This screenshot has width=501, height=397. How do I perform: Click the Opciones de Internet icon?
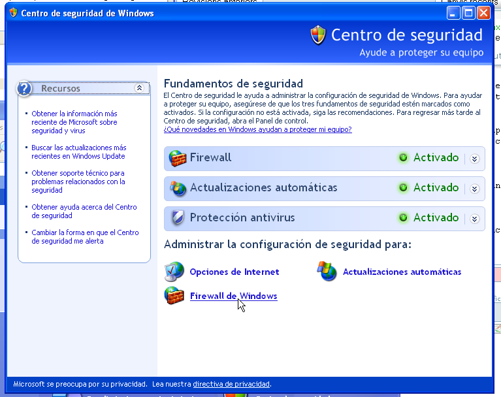point(174,272)
